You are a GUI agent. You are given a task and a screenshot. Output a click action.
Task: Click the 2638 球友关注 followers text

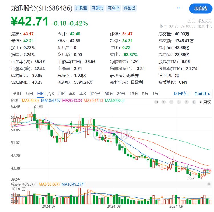coord(200,21)
